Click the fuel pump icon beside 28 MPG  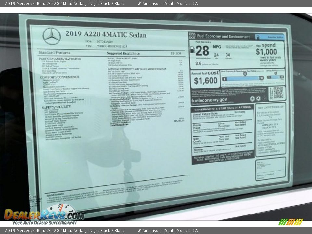[x=192, y=50]
